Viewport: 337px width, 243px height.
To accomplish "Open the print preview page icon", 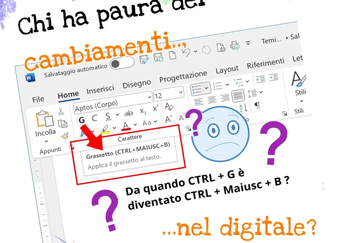I will (221, 48).
